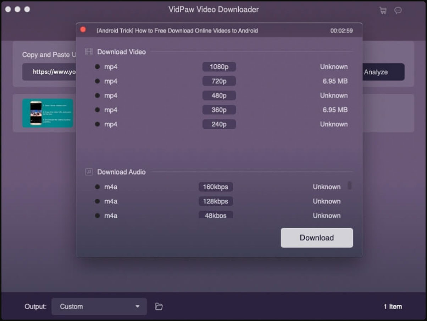Screen dimensions: 427x321
Task: Open the Output Custom dropdown
Action: pyautogui.click(x=99, y=306)
